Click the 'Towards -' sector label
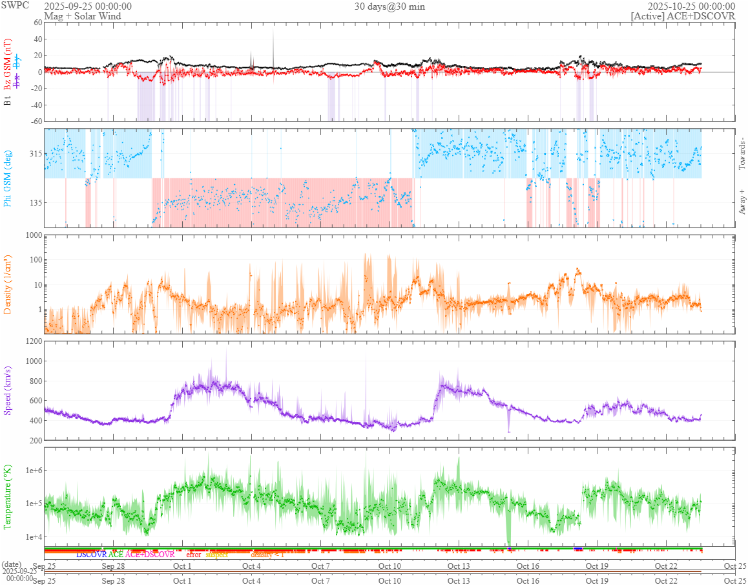The image size is (748, 585). coord(742,154)
